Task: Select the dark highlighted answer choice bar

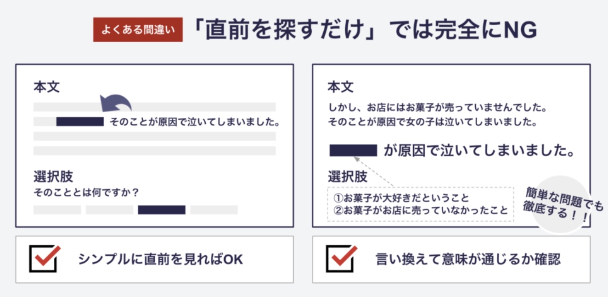Action: (x=162, y=210)
